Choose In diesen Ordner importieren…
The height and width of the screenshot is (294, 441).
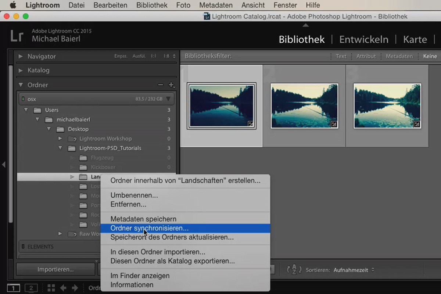185,252
